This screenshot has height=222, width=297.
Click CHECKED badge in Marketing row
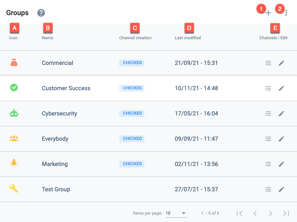point(132,164)
